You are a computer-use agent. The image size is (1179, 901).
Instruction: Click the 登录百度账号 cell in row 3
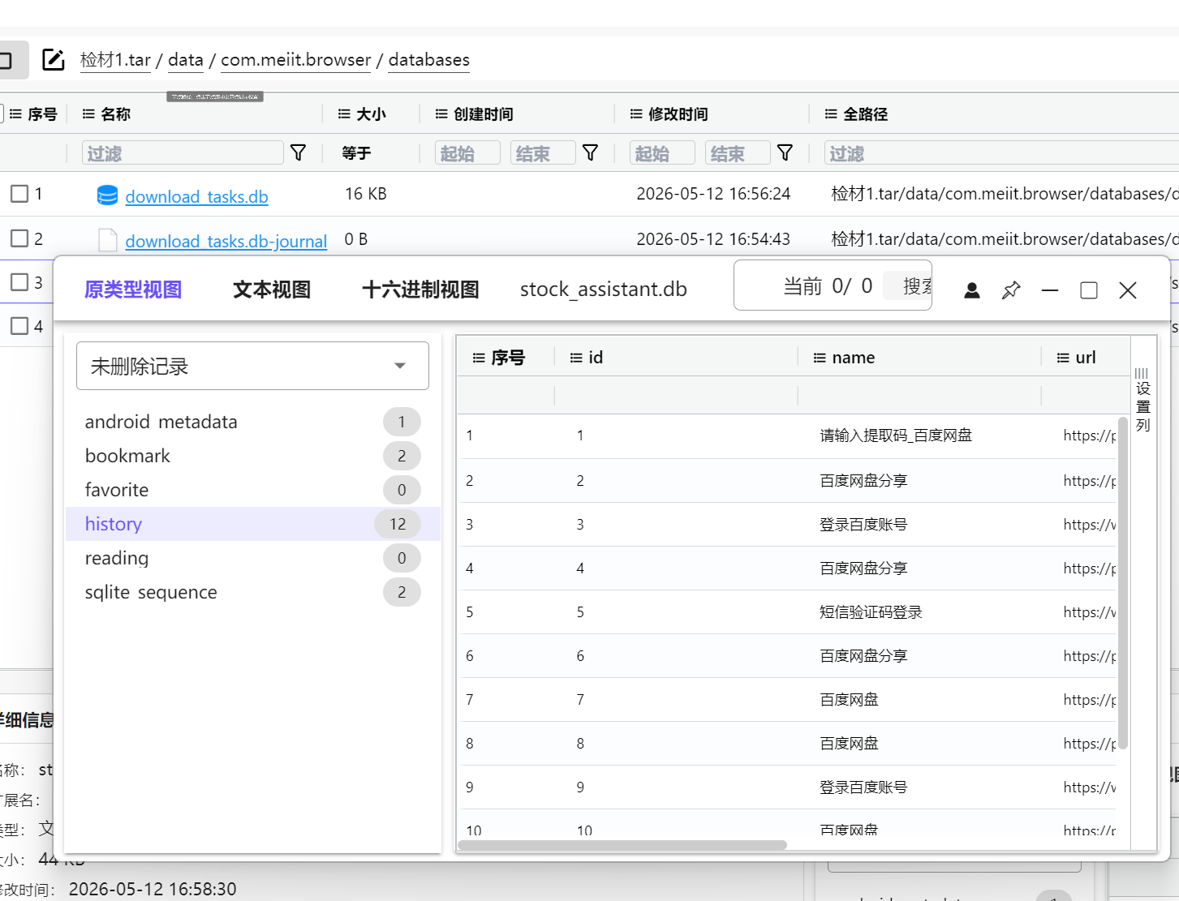click(863, 525)
